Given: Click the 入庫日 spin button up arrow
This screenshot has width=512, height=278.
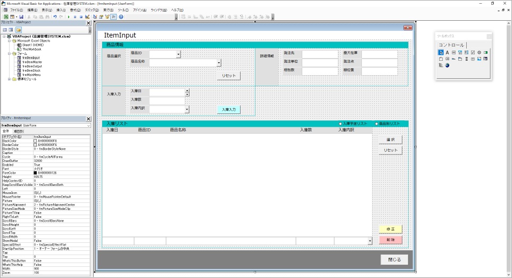Looking at the screenshot, I should (x=187, y=91).
